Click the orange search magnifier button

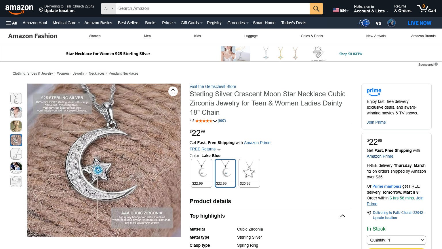point(316,9)
